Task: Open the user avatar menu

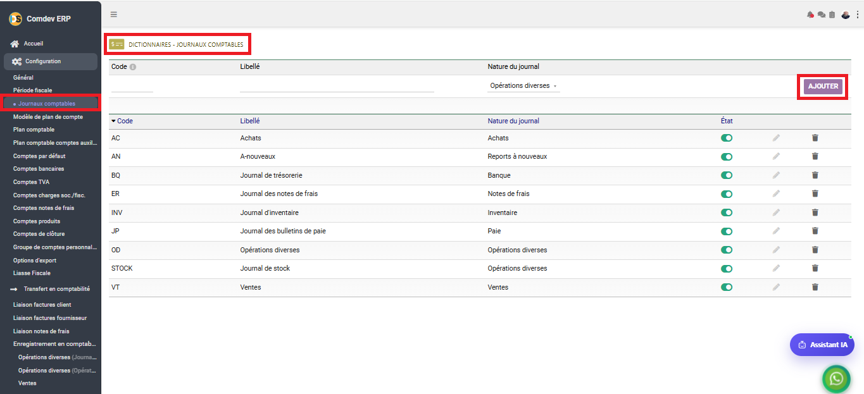Action: (x=846, y=15)
